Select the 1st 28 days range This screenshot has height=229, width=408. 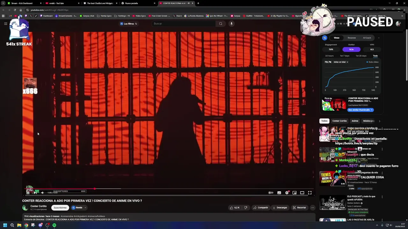[x=361, y=56]
